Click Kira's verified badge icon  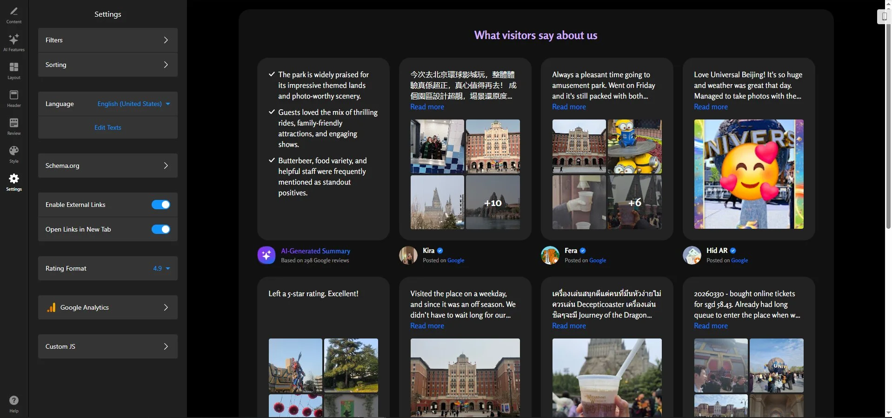pos(440,251)
